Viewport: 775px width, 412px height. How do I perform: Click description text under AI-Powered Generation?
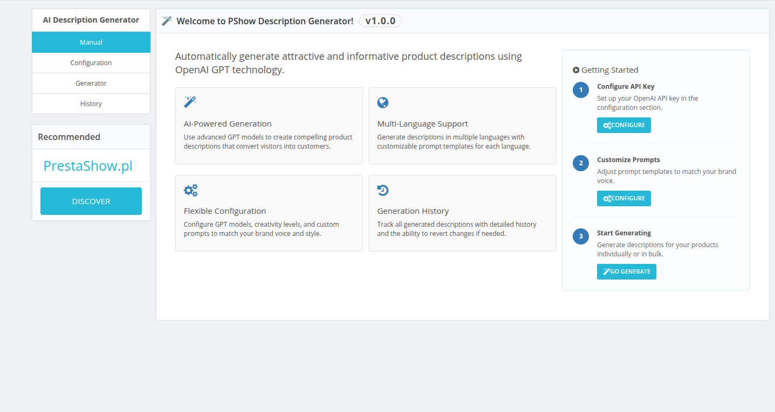pyautogui.click(x=268, y=142)
